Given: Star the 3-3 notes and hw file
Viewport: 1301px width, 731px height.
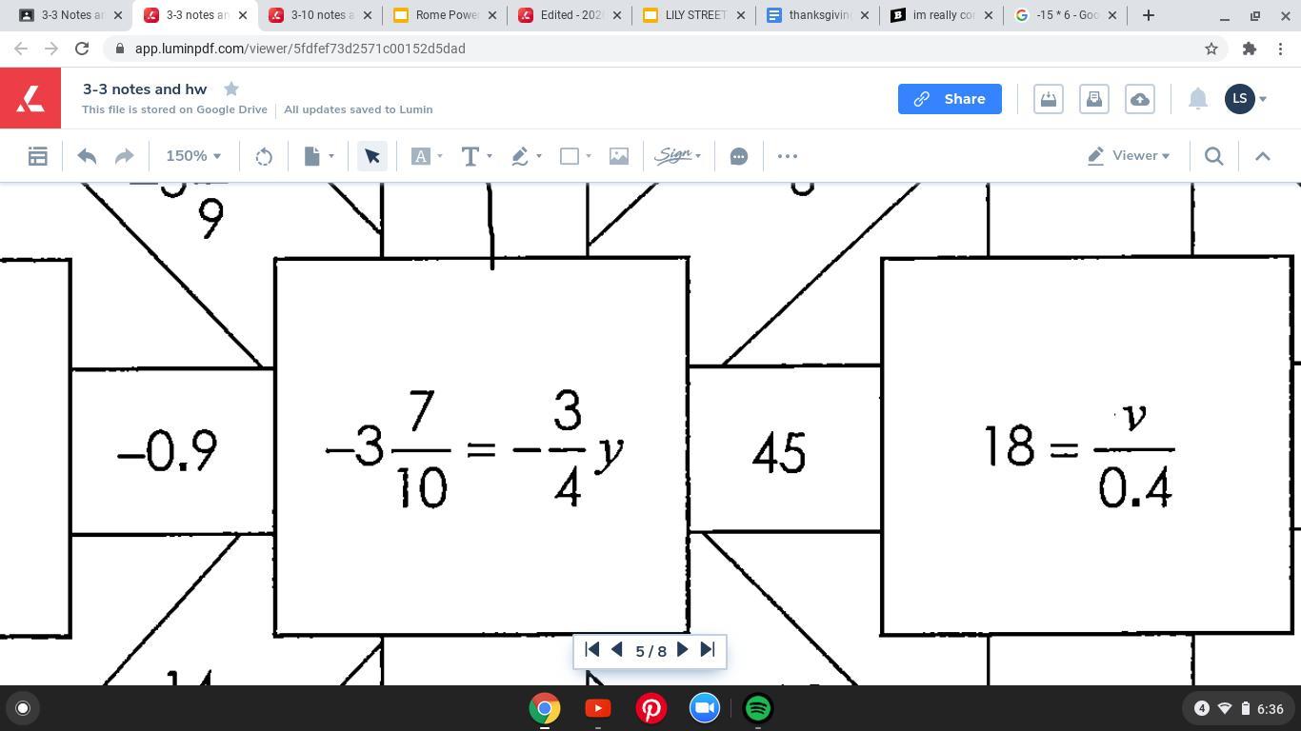Looking at the screenshot, I should coord(230,89).
